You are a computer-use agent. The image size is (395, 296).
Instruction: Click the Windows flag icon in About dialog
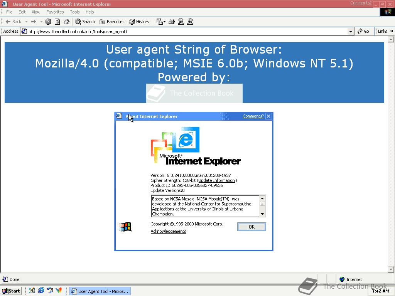[x=125, y=227]
